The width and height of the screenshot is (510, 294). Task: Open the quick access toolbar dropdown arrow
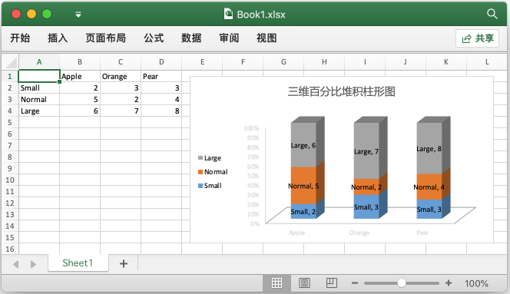(x=78, y=15)
